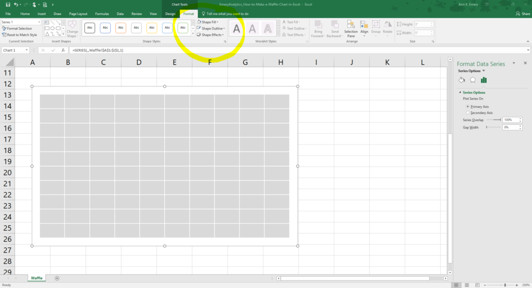Screen dimensions: 532x288
Task: Open the File tab
Action: tap(8, 14)
